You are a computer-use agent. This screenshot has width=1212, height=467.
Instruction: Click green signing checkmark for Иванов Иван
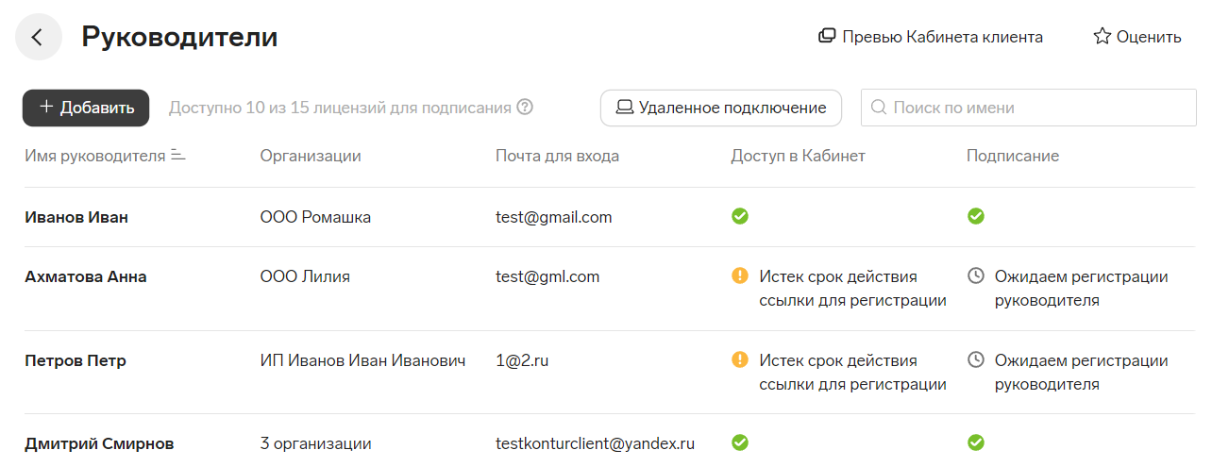pyautogui.click(x=976, y=216)
